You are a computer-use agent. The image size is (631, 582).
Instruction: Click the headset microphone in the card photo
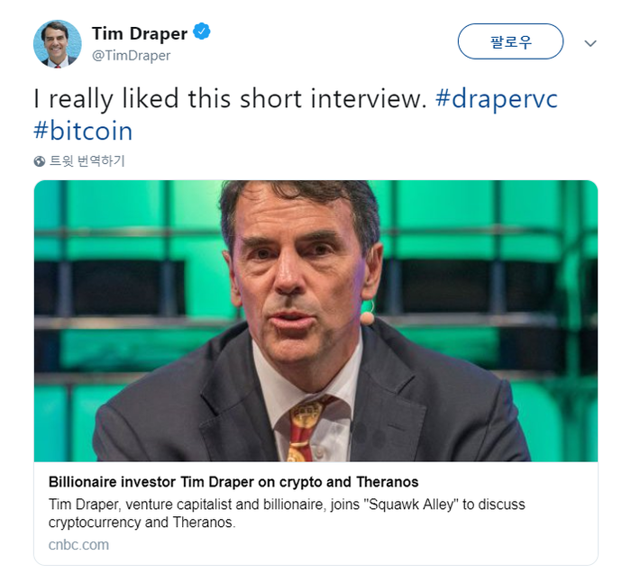coord(367,318)
